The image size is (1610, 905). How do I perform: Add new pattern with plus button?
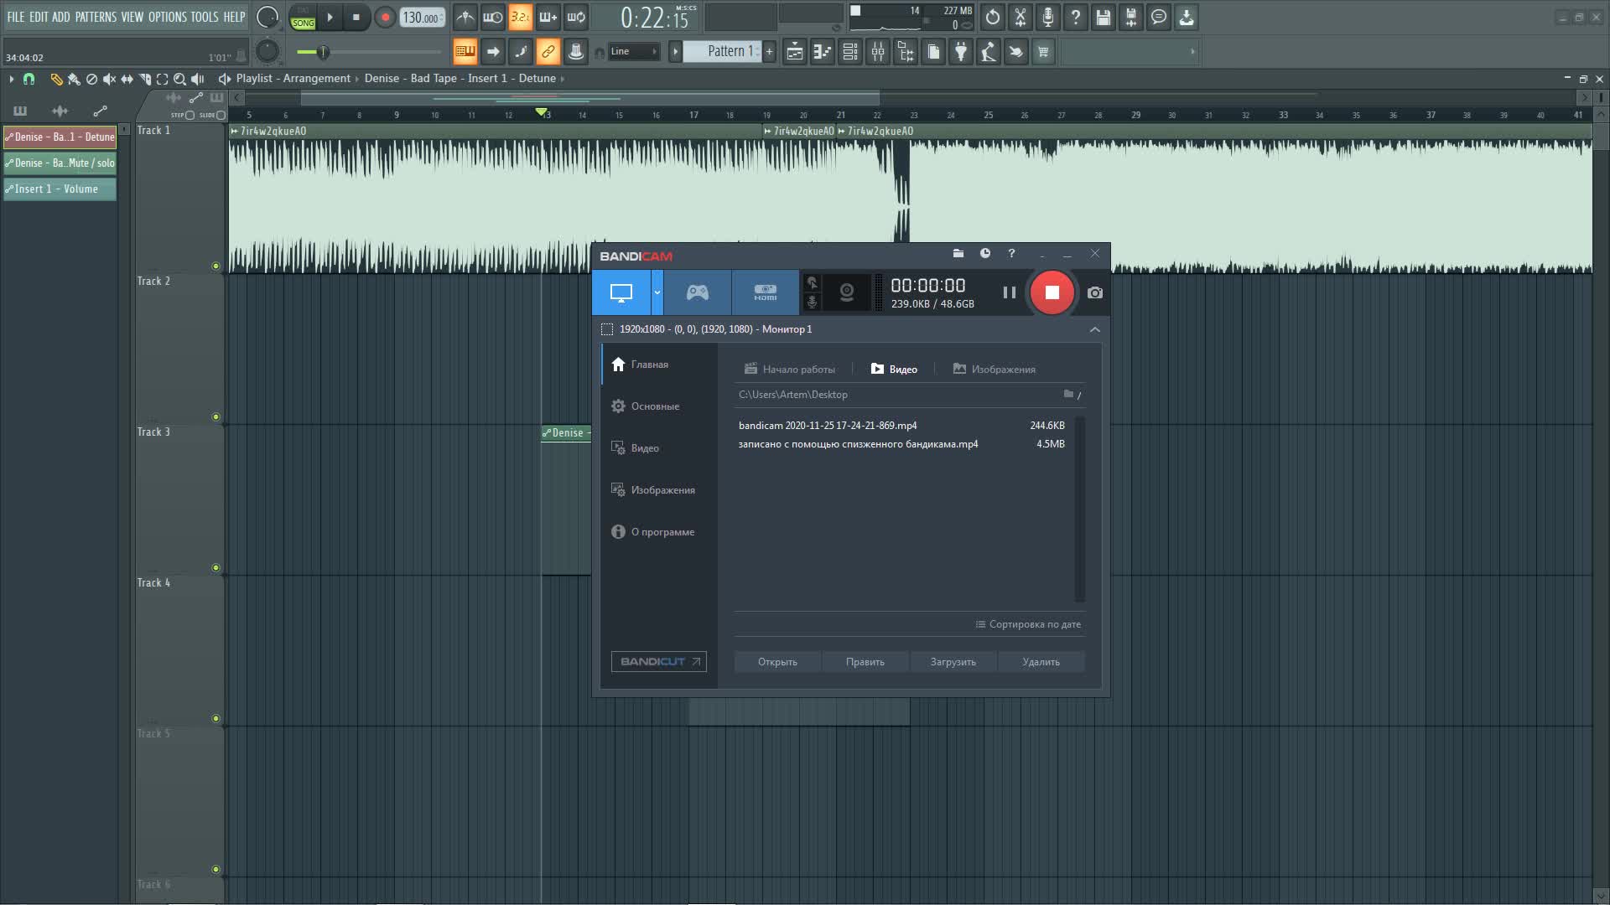pos(769,51)
